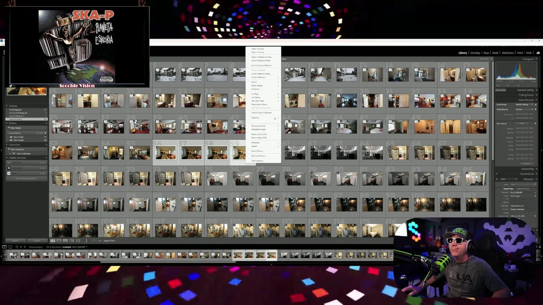543x305 pixels.
Task: Add a new collection with plus icon
Action: click(46, 144)
